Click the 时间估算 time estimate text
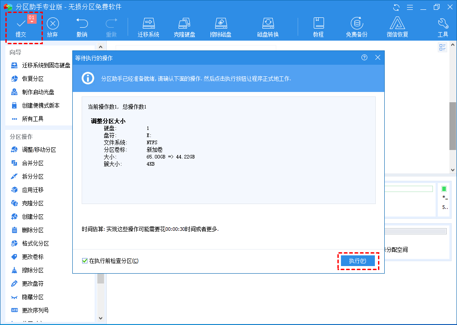This screenshot has width=457, height=325. pyautogui.click(x=150, y=229)
